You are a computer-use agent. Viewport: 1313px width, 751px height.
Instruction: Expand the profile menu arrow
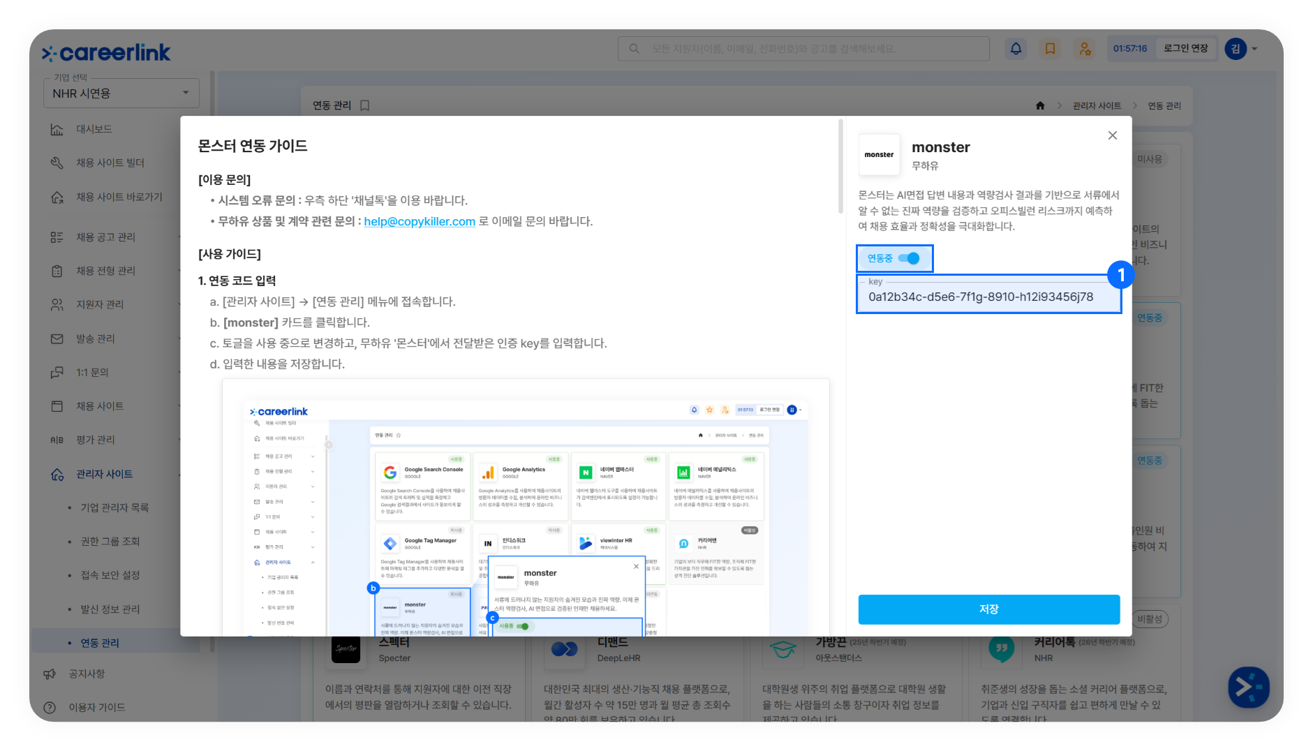[x=1254, y=49]
